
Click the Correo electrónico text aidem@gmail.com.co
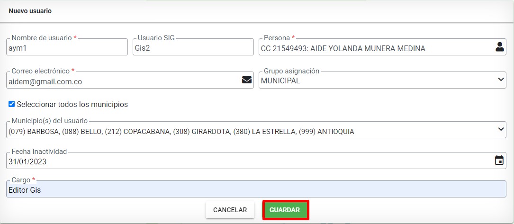click(x=45, y=81)
